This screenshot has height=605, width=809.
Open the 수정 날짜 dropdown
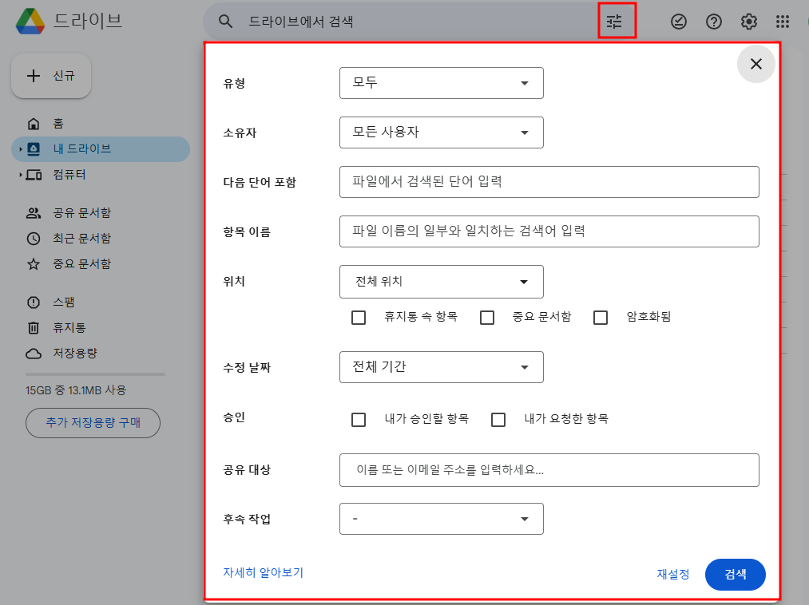point(442,367)
